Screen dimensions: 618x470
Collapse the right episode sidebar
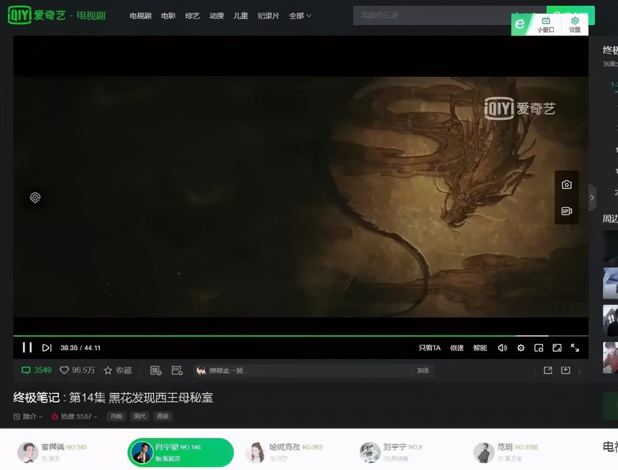pyautogui.click(x=592, y=197)
